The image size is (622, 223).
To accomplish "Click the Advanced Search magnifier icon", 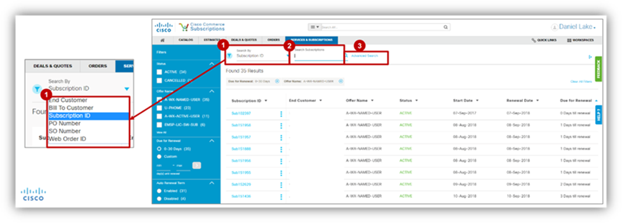I will pos(346,56).
